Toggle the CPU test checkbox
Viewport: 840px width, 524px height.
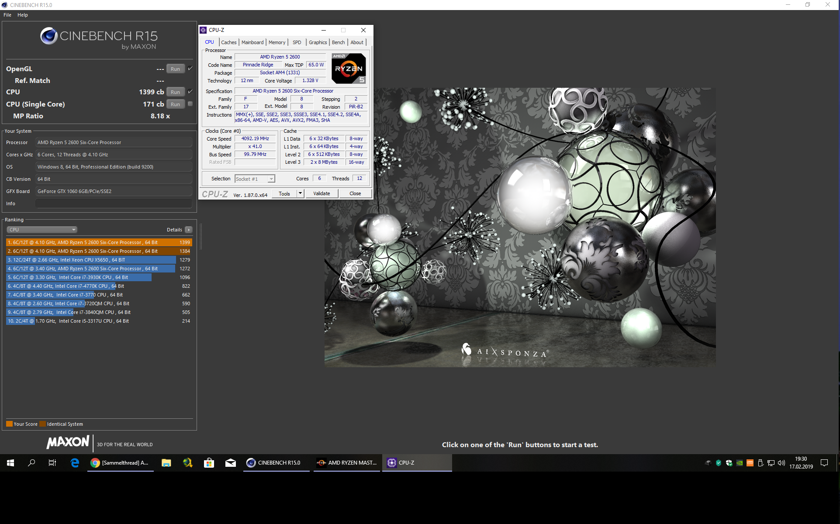click(190, 92)
